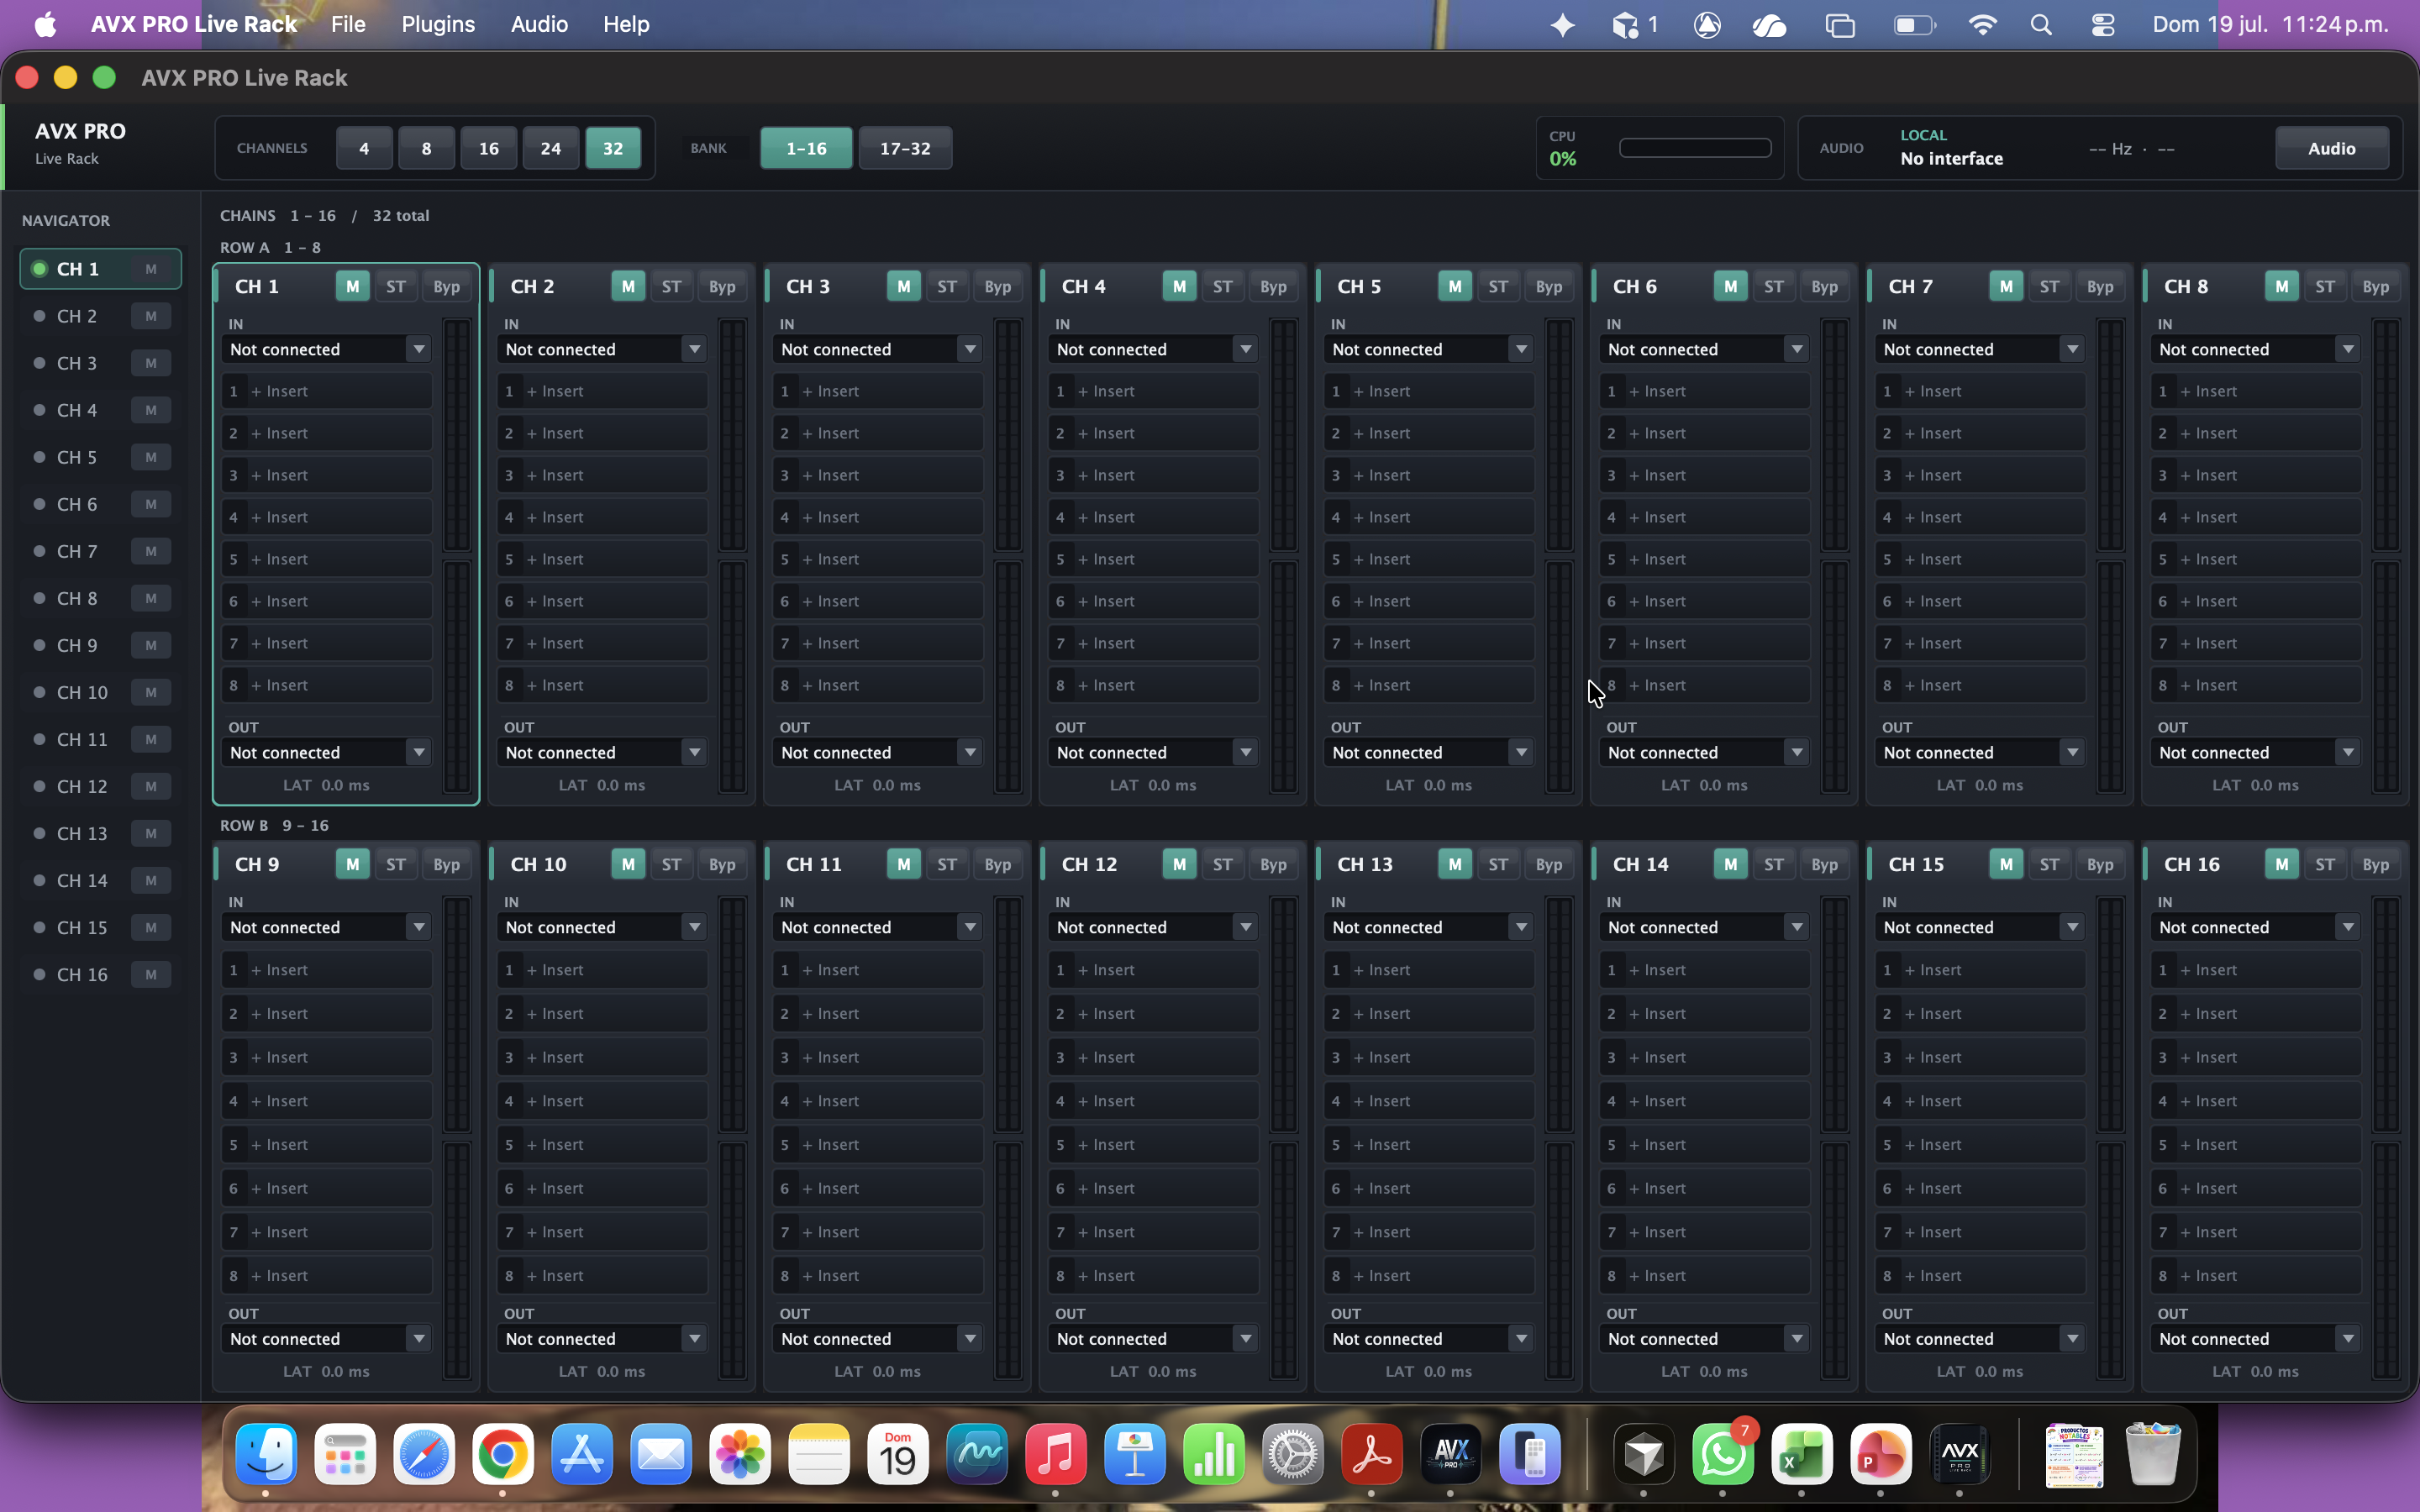Image resolution: width=2420 pixels, height=1512 pixels.
Task: Open the Audio settings button in the toolbar
Action: 2332,148
